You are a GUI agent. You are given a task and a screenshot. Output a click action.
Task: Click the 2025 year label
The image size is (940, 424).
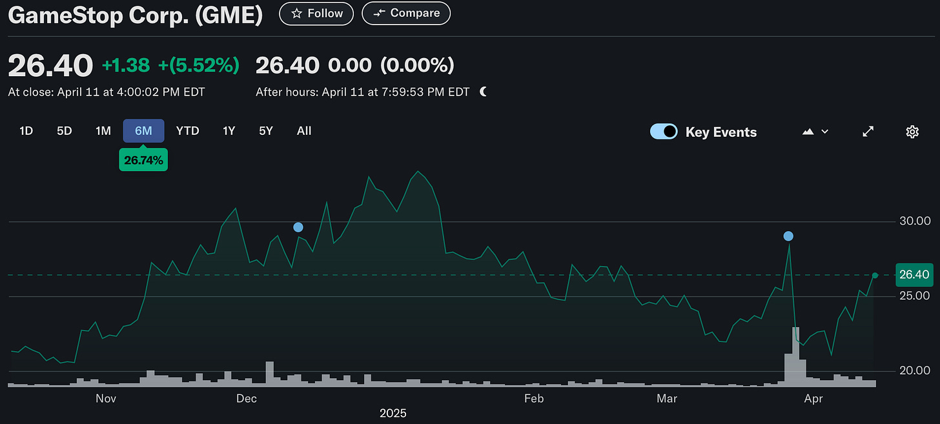click(393, 413)
